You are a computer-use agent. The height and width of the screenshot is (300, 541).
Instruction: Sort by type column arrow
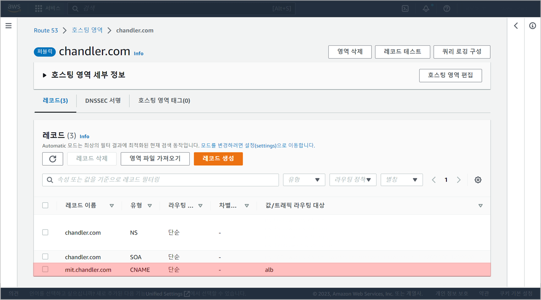(x=150, y=206)
